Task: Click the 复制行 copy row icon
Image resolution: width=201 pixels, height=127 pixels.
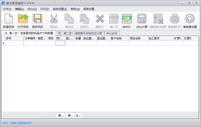Action: (x=69, y=19)
